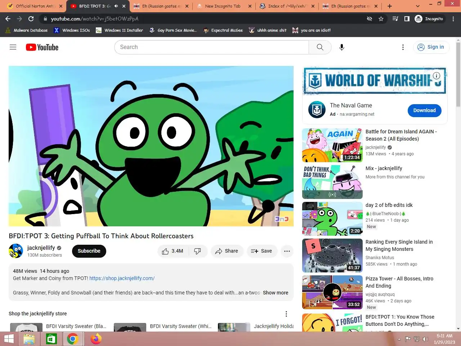The height and width of the screenshot is (346, 461).
Task: Open Incognito profile indicator
Action: pyautogui.click(x=430, y=19)
